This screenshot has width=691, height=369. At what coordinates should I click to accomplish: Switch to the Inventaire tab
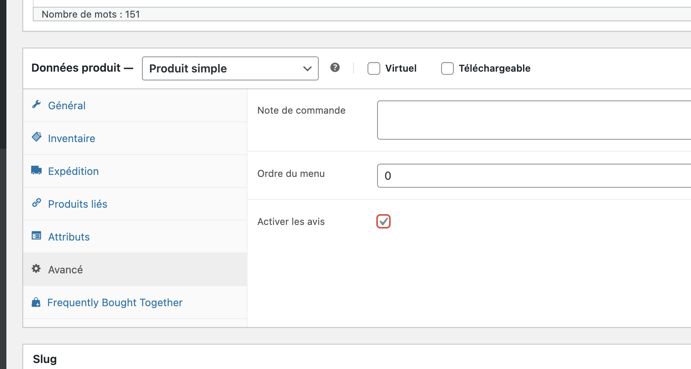point(72,138)
